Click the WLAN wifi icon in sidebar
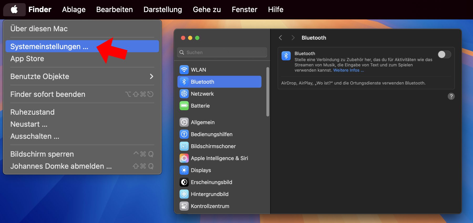Viewport: 473px width, 223px height. click(184, 70)
